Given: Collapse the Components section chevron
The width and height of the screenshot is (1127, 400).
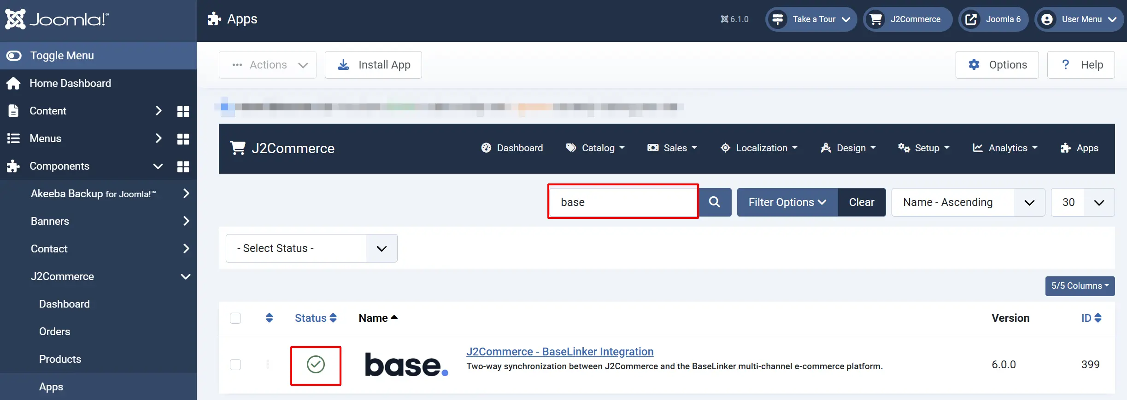Looking at the screenshot, I should tap(158, 166).
